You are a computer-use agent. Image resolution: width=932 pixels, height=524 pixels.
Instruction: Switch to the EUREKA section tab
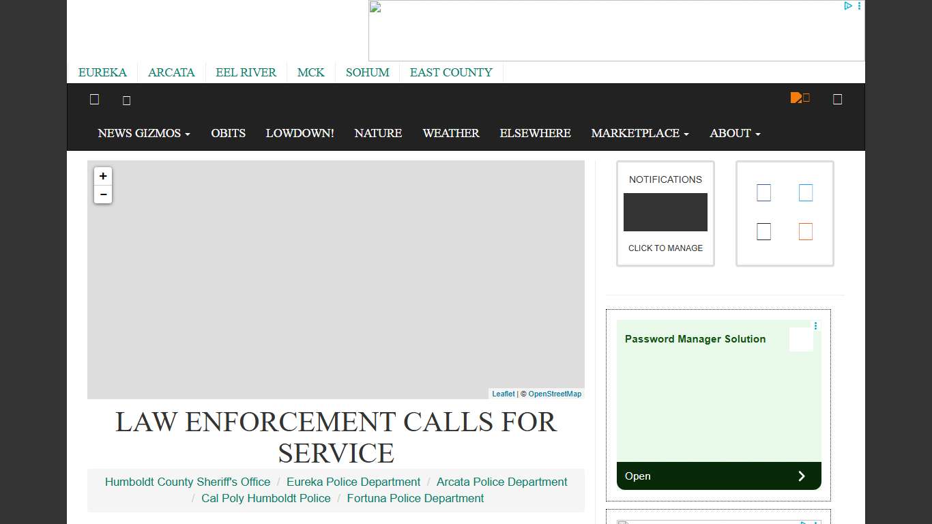tap(102, 72)
